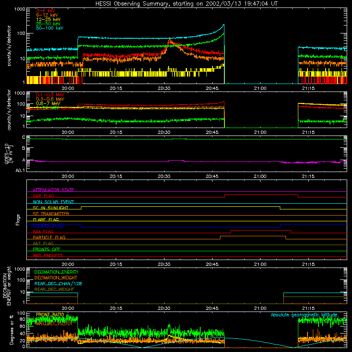
Task: Select the yellow "12-25 keV" legend label
Action: [48, 19]
